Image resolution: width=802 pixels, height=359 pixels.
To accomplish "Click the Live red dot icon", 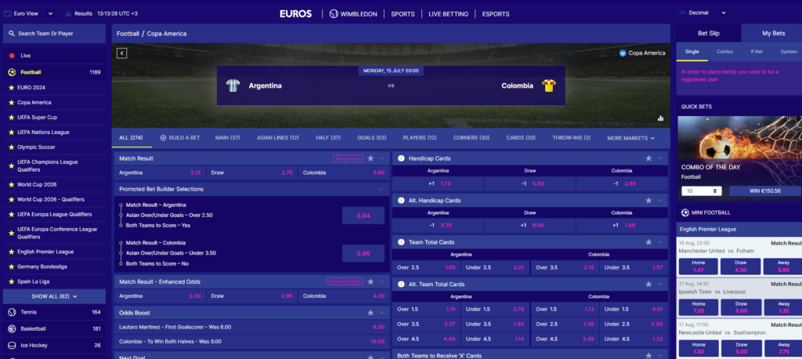I will [12, 56].
